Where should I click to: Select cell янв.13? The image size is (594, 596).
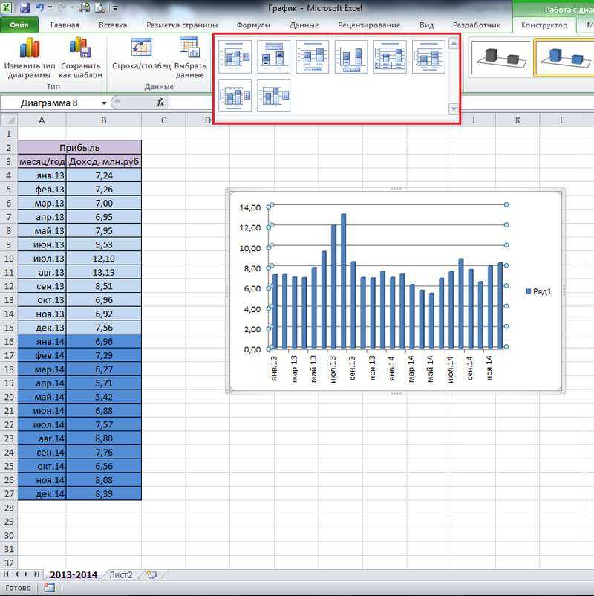(42, 175)
